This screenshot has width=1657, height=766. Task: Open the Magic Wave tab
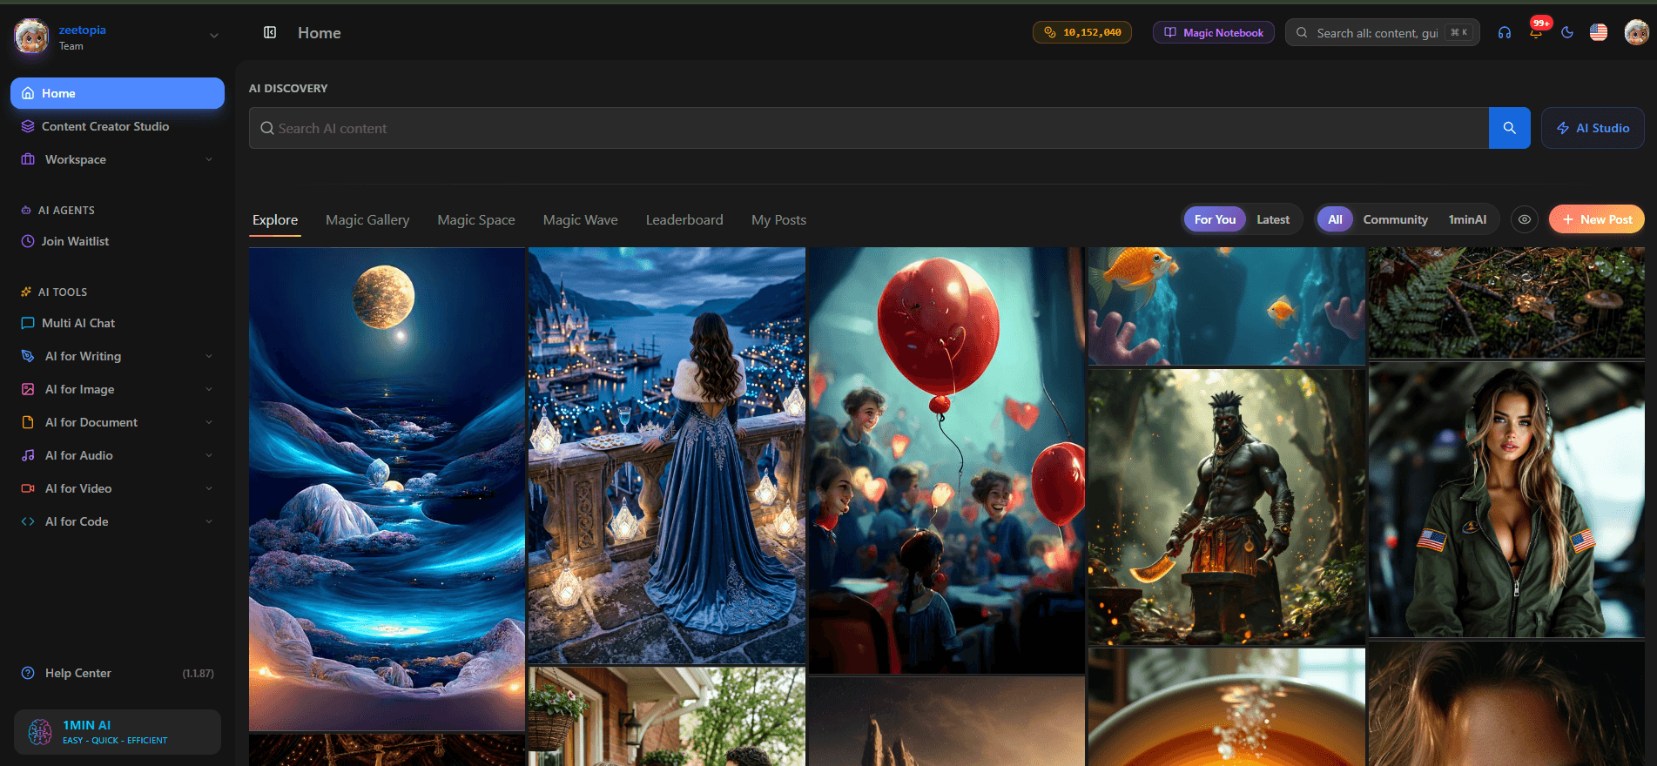(x=581, y=220)
